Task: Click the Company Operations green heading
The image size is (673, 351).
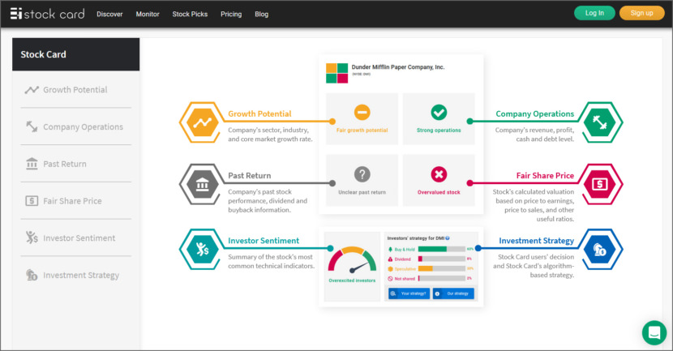Action: (535, 113)
